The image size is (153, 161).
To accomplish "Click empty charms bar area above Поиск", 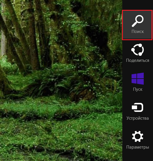I will (x=138, y=5).
